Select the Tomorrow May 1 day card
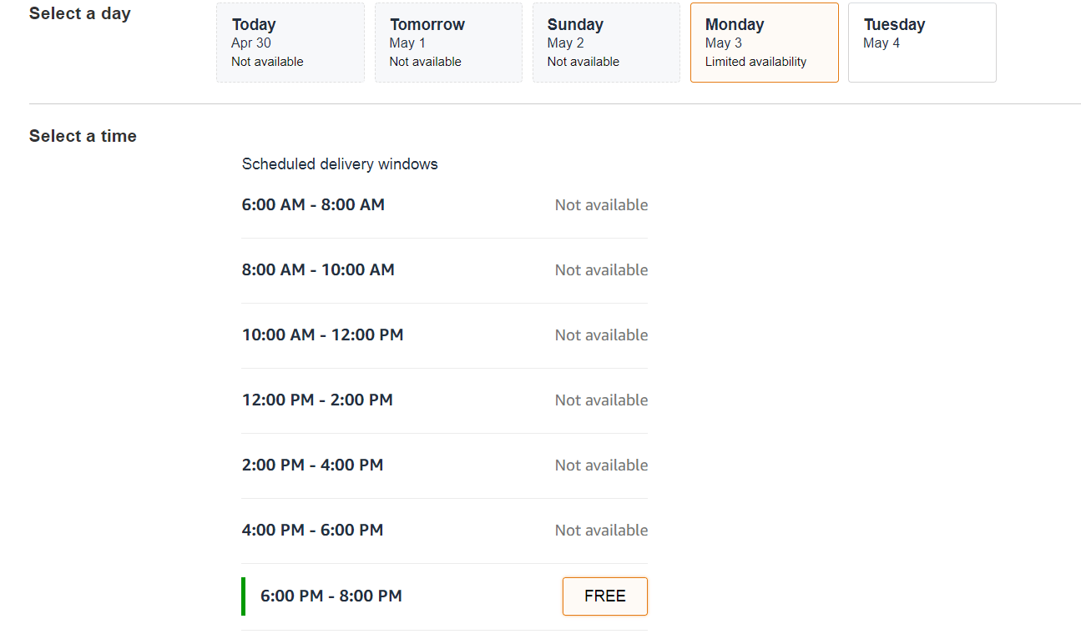Screen dimensions: 1081x639 point(448,43)
